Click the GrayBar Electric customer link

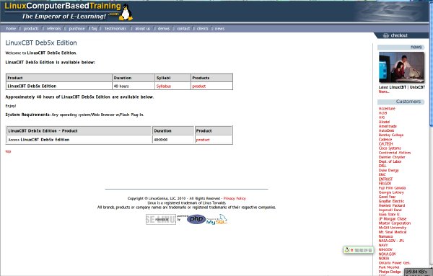point(391,201)
